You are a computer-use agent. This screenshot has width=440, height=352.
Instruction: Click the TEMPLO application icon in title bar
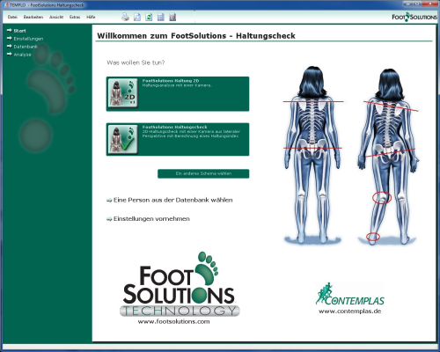[6, 5]
